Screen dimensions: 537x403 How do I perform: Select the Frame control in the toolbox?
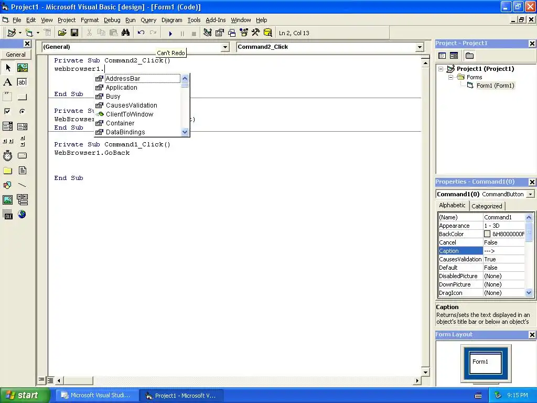click(x=8, y=97)
